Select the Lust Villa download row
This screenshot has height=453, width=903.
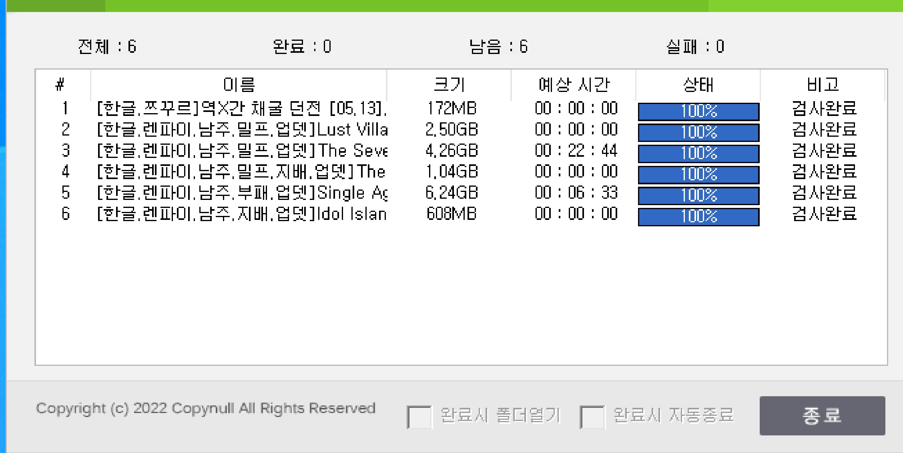[x=241, y=130]
